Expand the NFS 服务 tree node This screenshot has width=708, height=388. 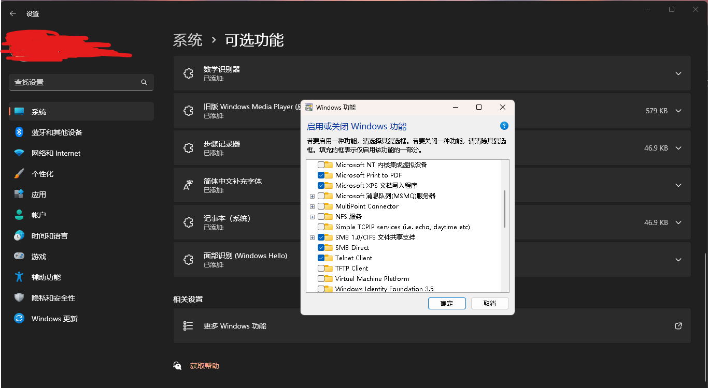pos(312,217)
